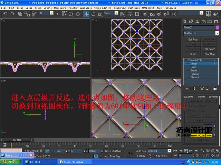The width and height of the screenshot is (221, 165).
Task: Click the Go to End button
Action: click(196, 151)
